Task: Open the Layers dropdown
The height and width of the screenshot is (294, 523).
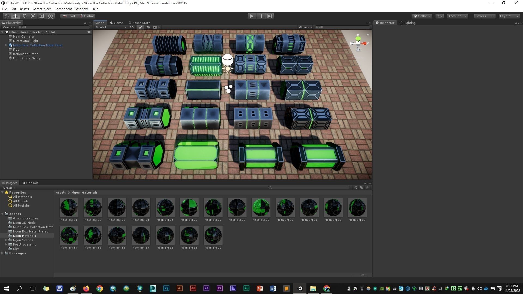Action: pos(484,16)
